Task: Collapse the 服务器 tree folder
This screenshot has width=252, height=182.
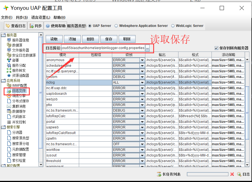Action: coord(3,35)
